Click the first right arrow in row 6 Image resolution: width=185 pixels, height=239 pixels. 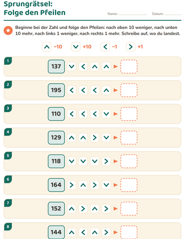point(72,185)
